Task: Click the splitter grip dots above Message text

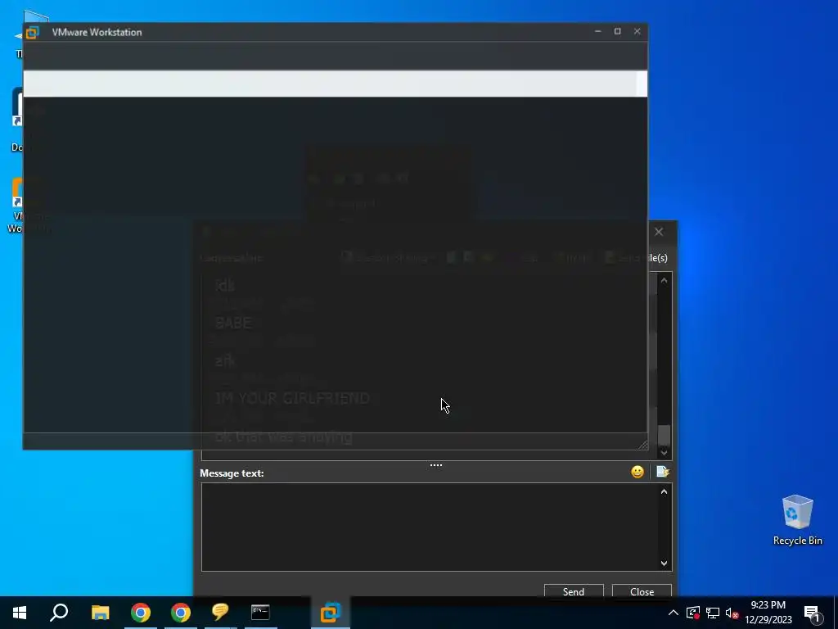Action: pyautogui.click(x=436, y=465)
